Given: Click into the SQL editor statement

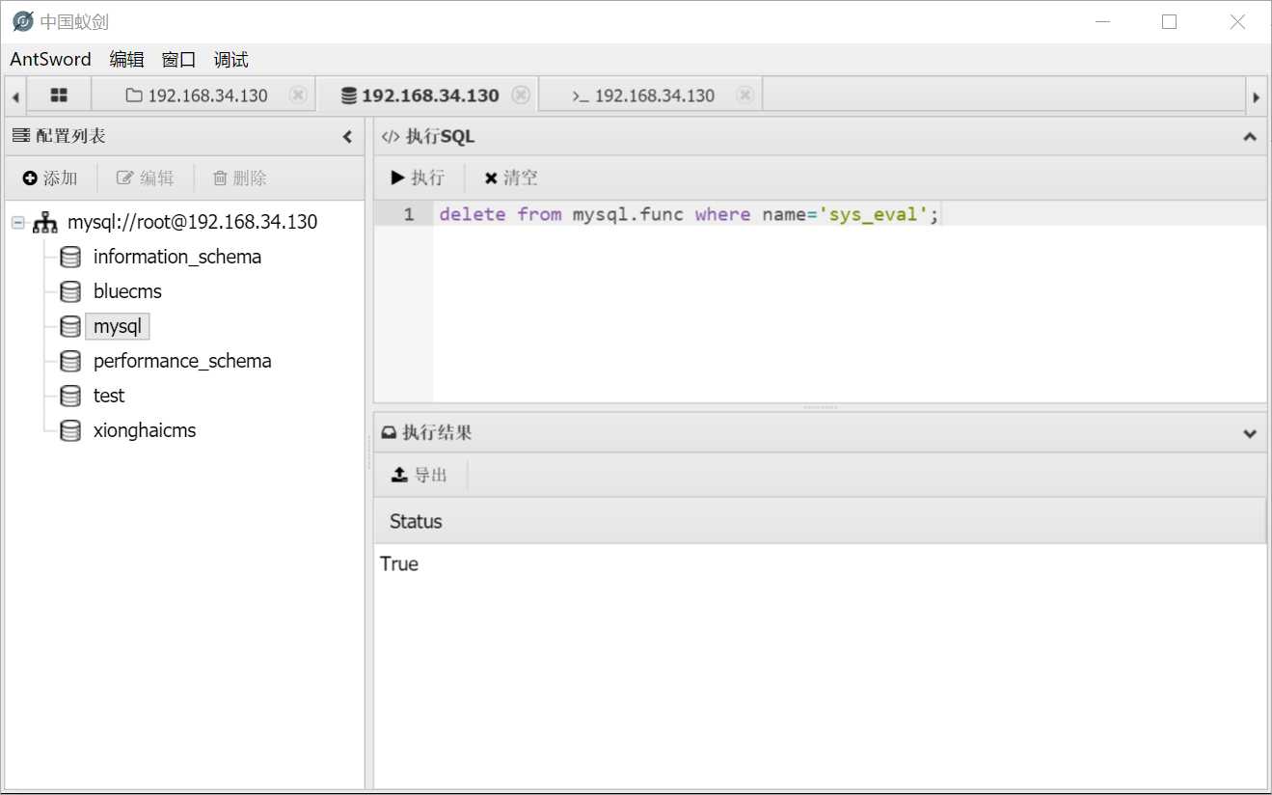Looking at the screenshot, I should click(689, 214).
